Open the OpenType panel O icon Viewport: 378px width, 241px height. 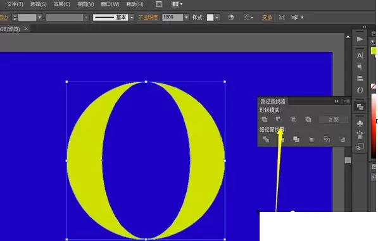click(360, 90)
